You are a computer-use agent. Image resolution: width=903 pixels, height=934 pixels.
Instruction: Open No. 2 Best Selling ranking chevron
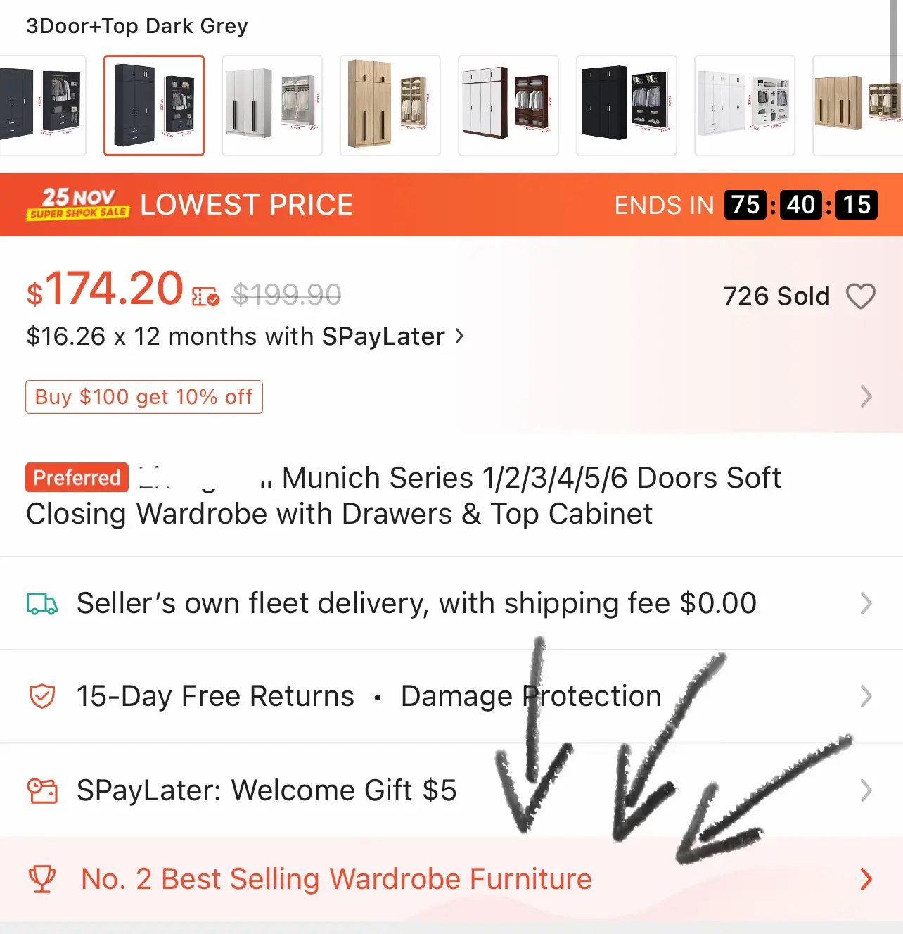(x=866, y=879)
